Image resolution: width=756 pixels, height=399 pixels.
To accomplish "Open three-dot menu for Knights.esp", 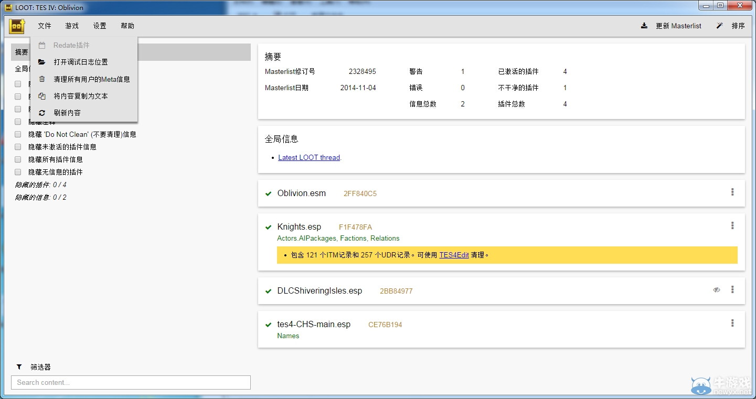I will coord(732,226).
